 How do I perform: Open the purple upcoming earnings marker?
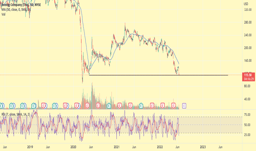point(184,106)
